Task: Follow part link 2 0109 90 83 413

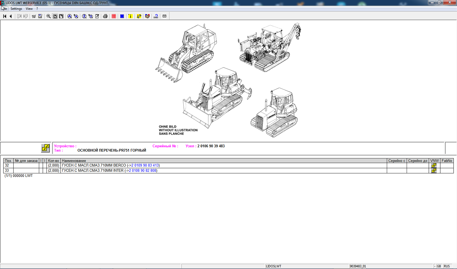Action: [x=145, y=165]
